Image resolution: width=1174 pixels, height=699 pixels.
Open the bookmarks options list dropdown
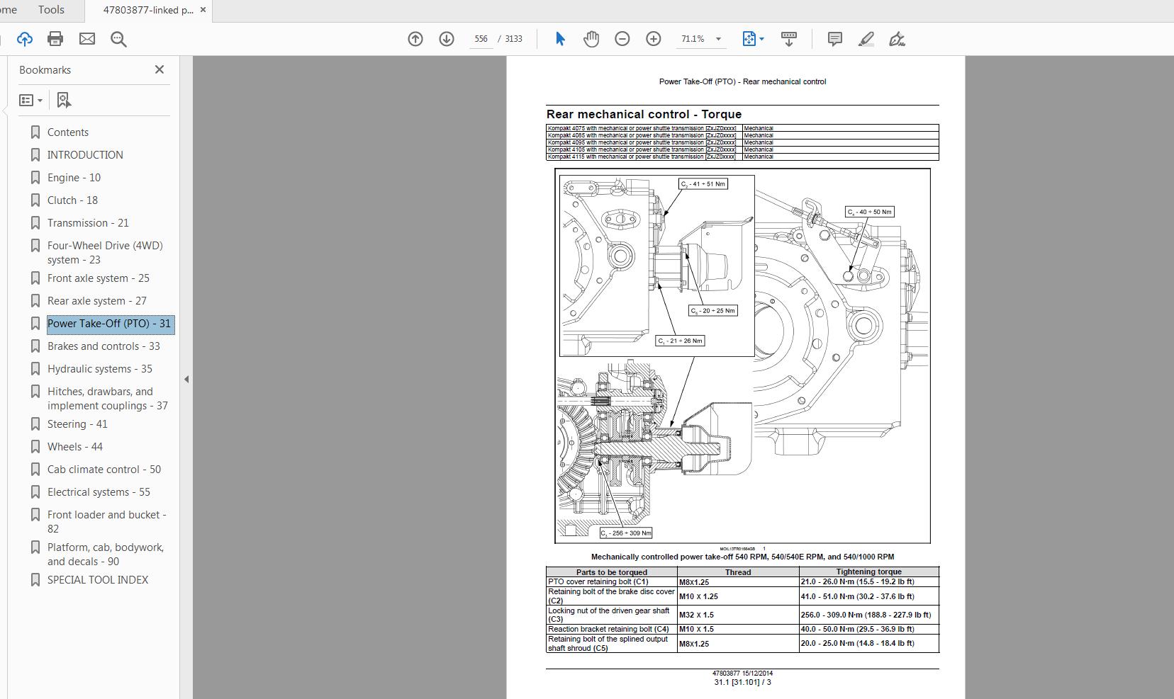pyautogui.click(x=30, y=100)
